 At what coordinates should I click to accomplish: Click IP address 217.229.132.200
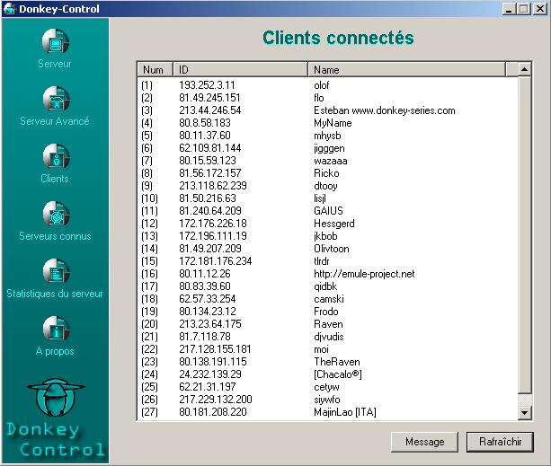coord(216,400)
